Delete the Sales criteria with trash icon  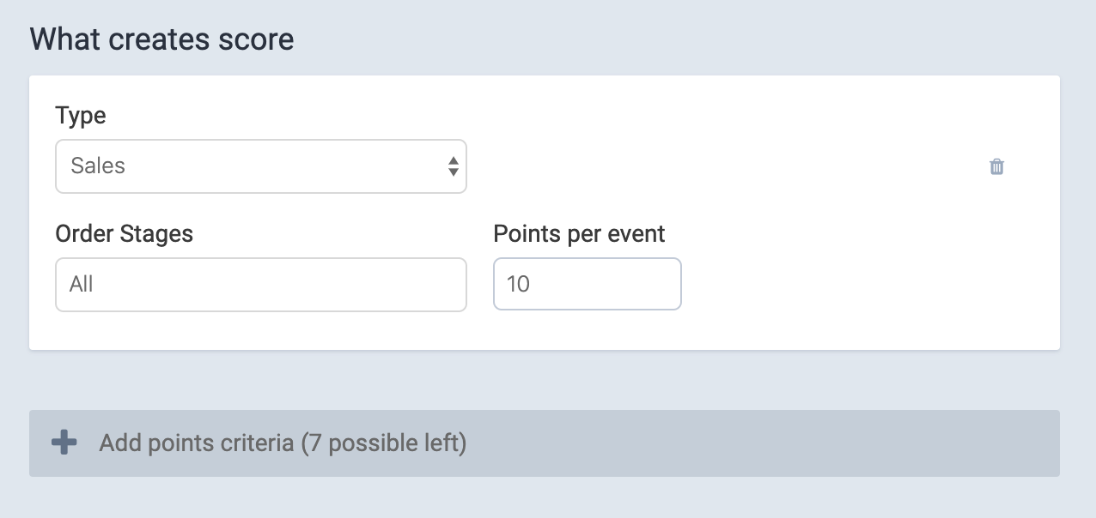tap(996, 166)
